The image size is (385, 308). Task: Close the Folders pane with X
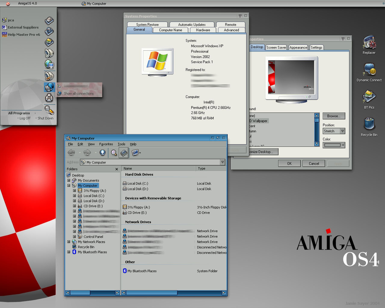coord(116,169)
